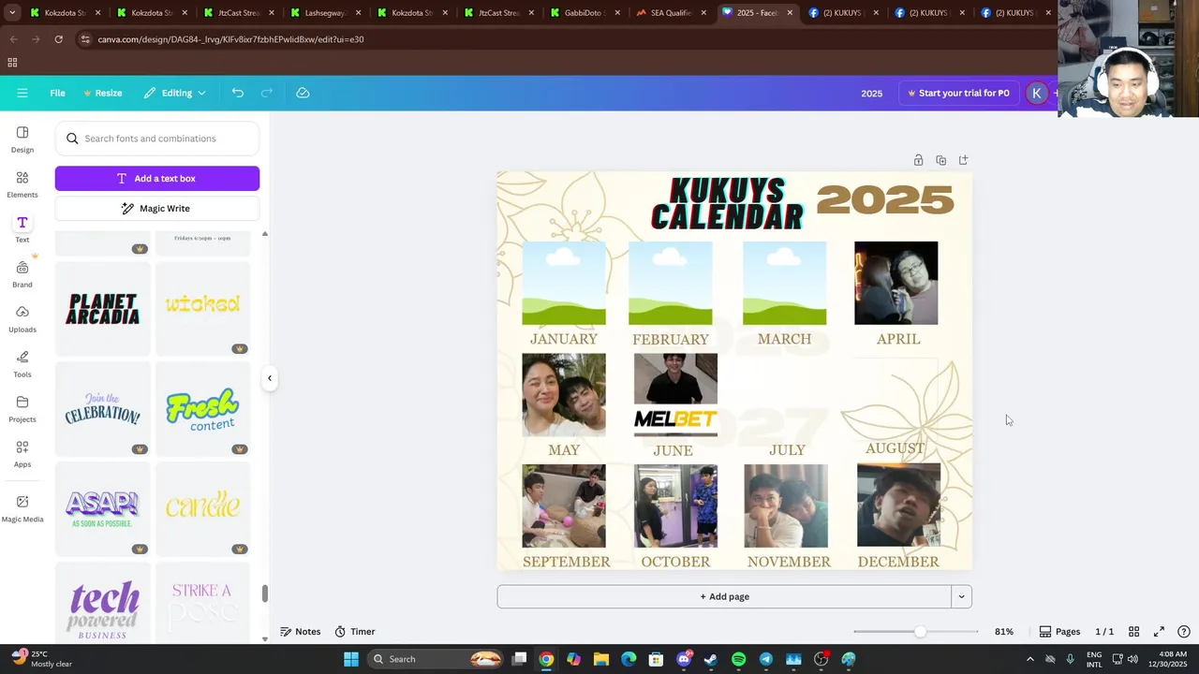Select the Text panel icon
The image size is (1199, 674).
22,223
